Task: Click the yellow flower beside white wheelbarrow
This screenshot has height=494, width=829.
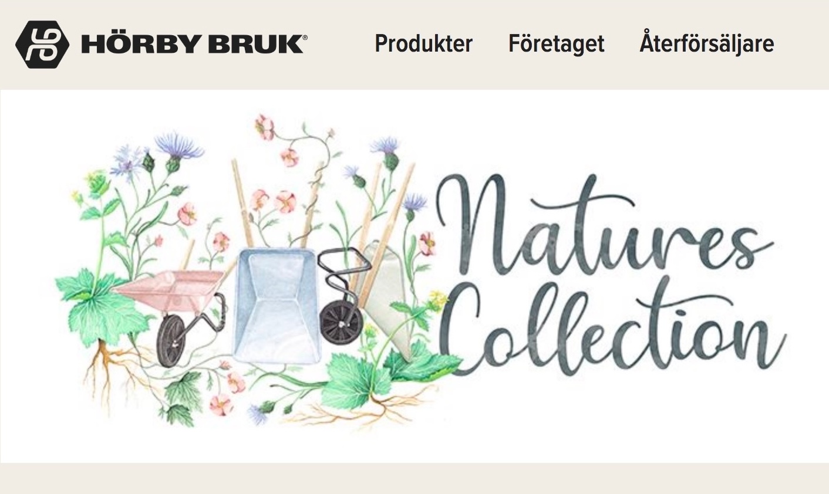Action: point(438,299)
